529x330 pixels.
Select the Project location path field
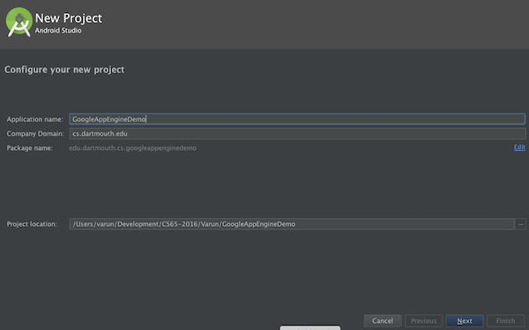pos(292,224)
